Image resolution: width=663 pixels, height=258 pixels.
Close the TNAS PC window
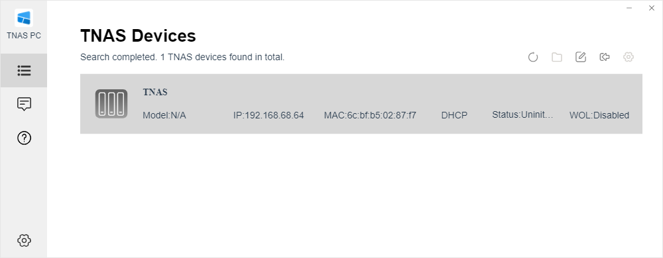tap(652, 8)
